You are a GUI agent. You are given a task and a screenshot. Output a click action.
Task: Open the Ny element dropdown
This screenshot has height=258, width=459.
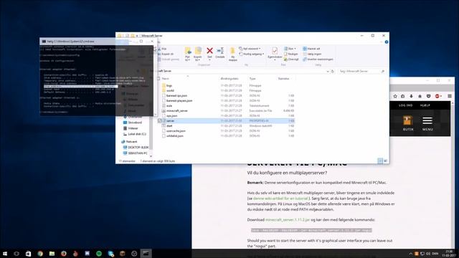pos(250,49)
